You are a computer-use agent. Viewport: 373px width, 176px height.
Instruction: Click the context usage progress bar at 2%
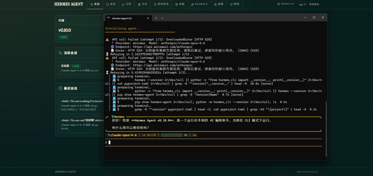172,135
